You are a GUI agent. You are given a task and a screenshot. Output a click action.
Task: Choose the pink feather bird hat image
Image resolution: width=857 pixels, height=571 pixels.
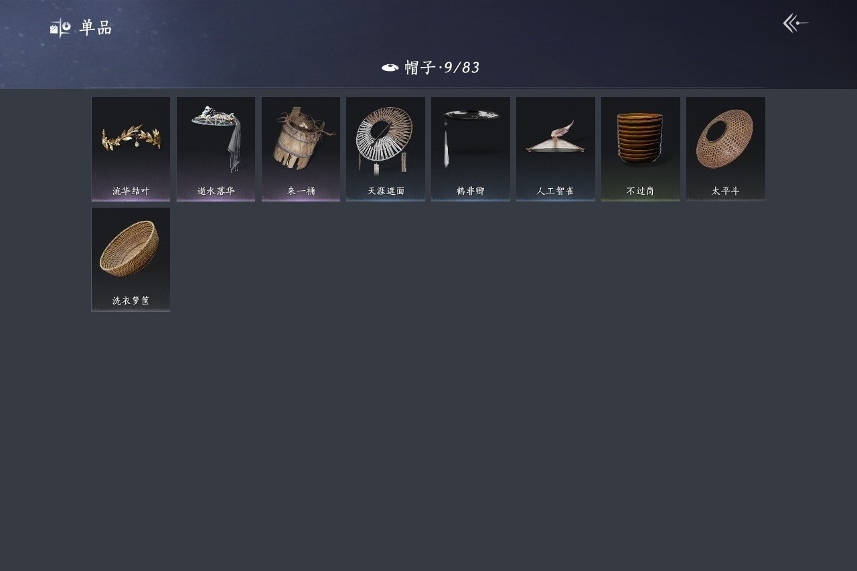point(556,137)
